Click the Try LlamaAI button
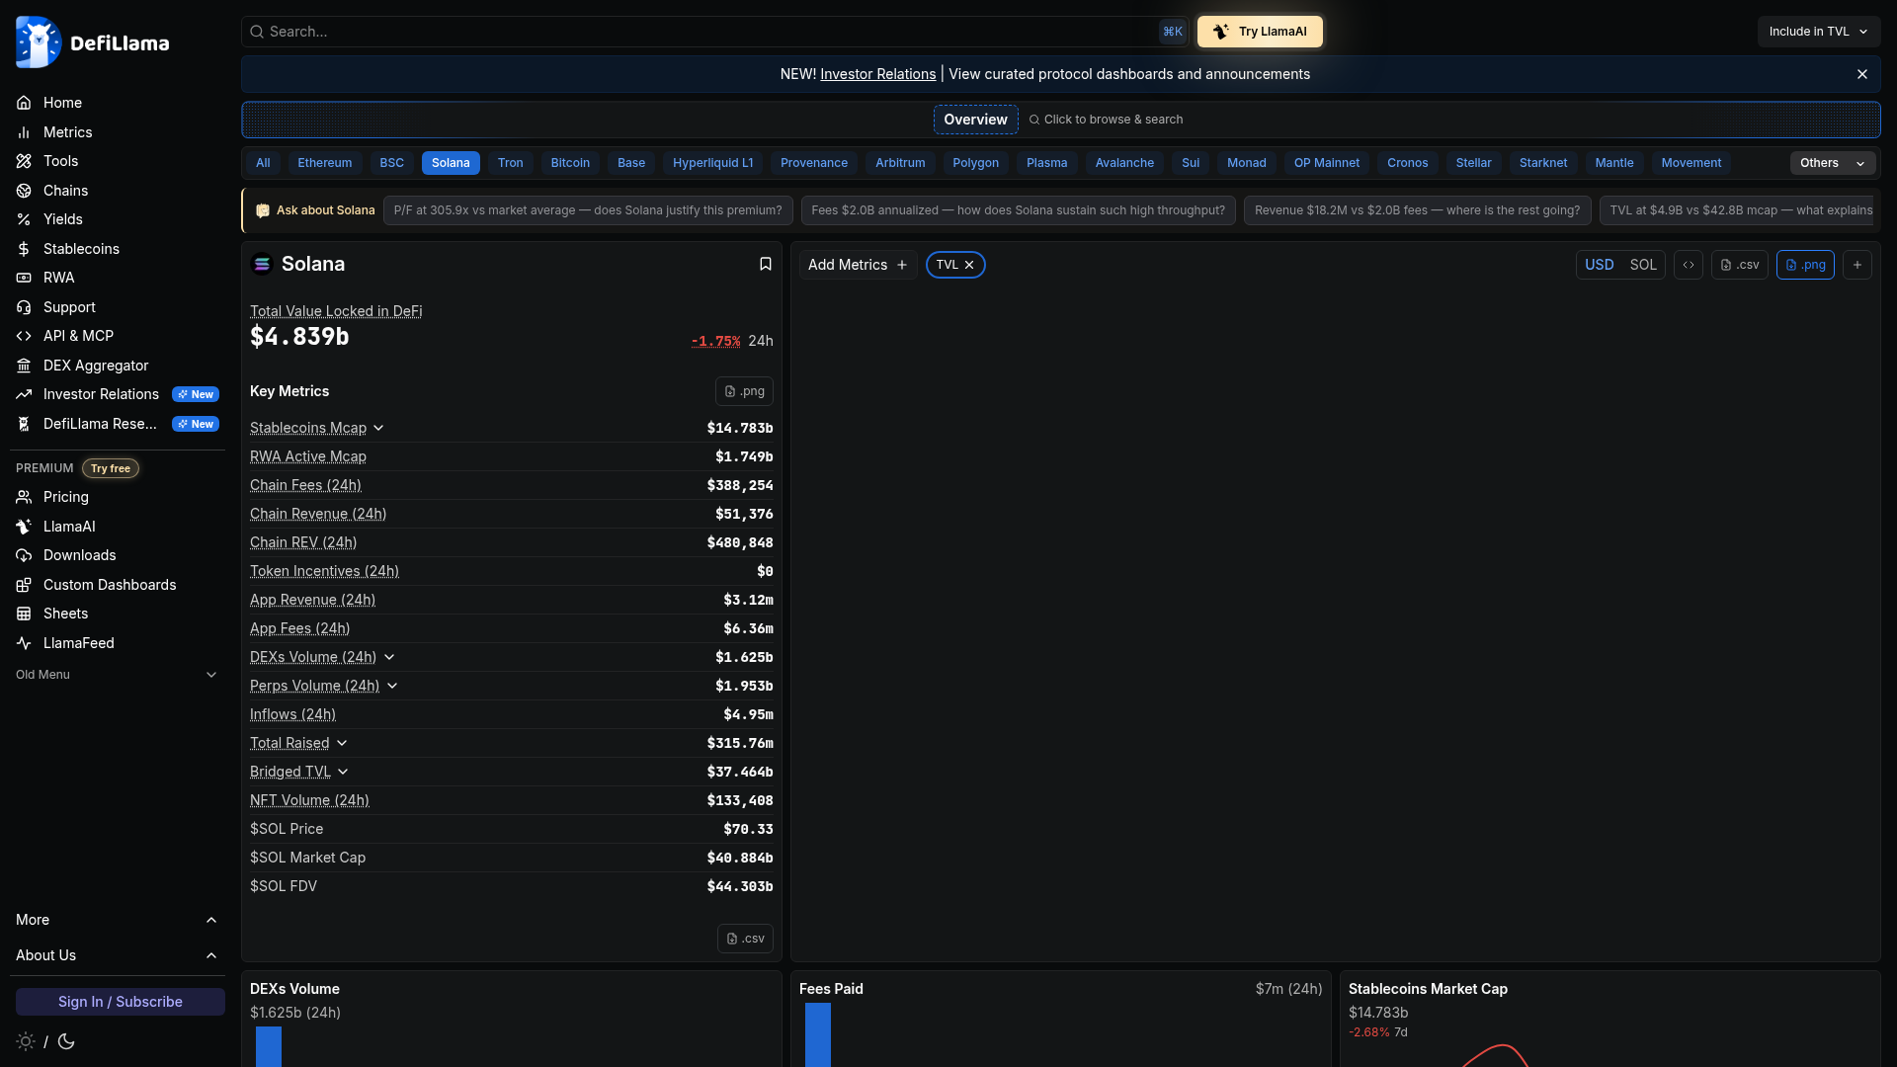Image resolution: width=1897 pixels, height=1067 pixels. pyautogui.click(x=1260, y=32)
